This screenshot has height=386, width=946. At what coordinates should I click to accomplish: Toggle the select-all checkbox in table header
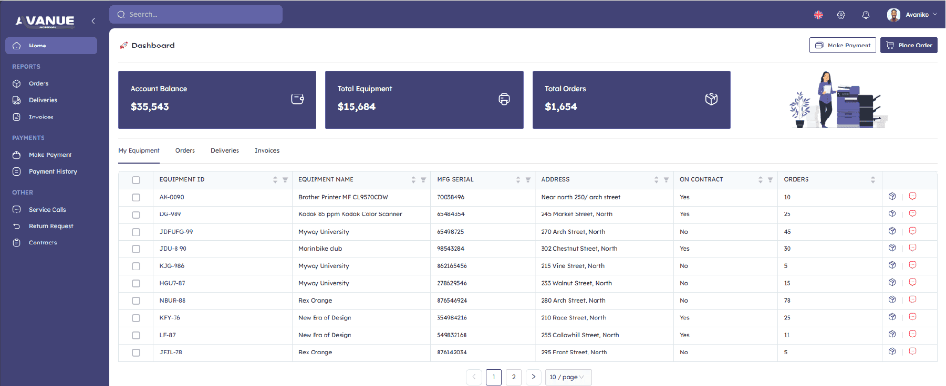(x=136, y=180)
